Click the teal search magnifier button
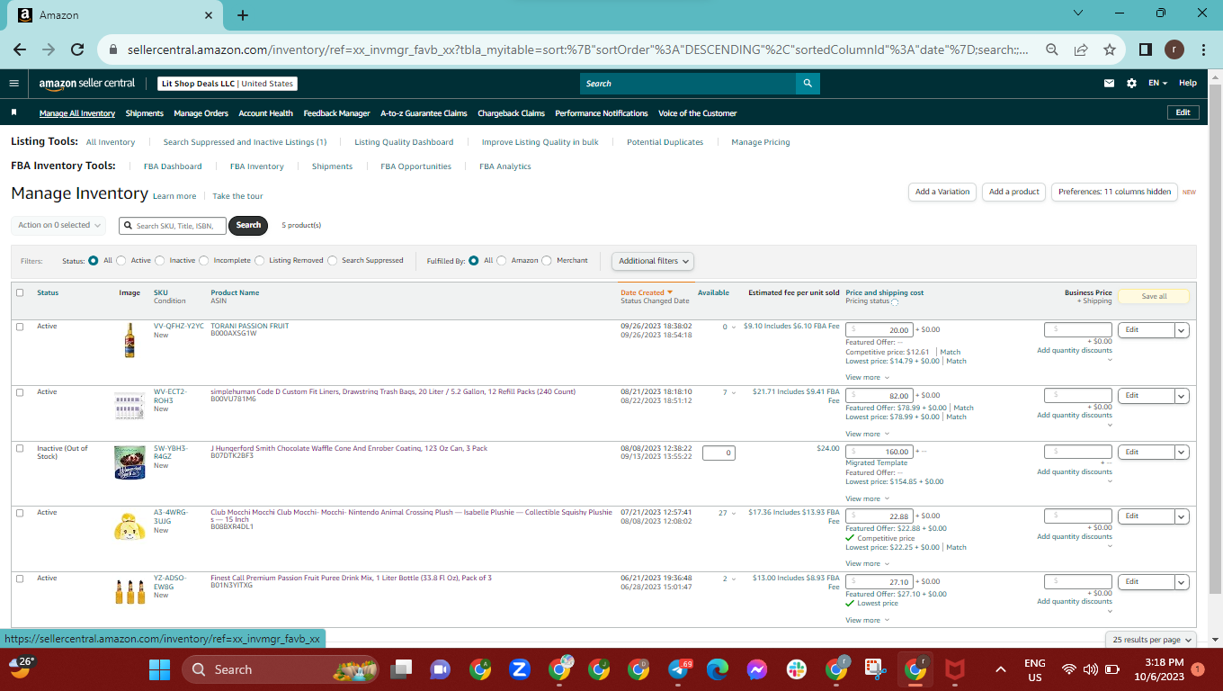1223x691 pixels. coord(808,84)
